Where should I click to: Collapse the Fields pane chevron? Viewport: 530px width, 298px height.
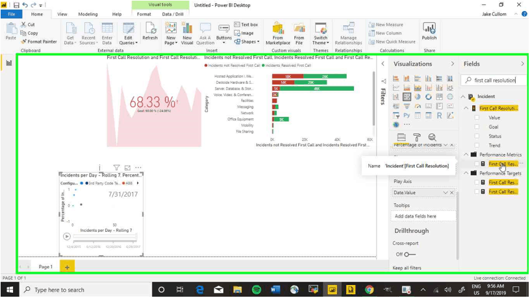(523, 64)
